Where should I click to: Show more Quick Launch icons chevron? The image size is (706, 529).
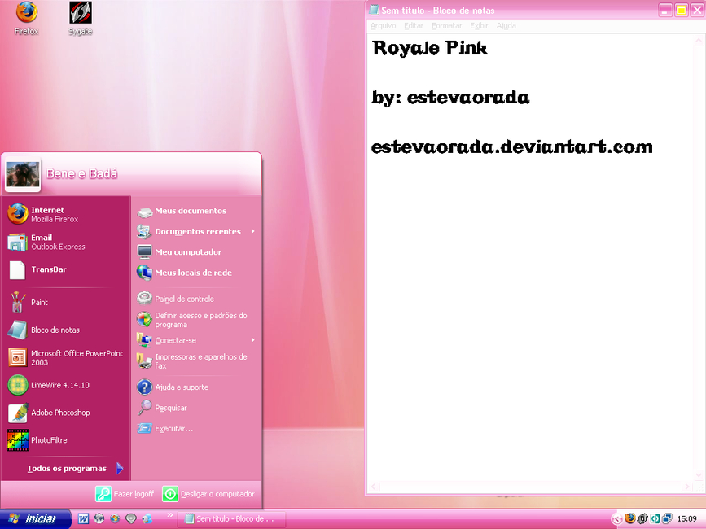(169, 515)
